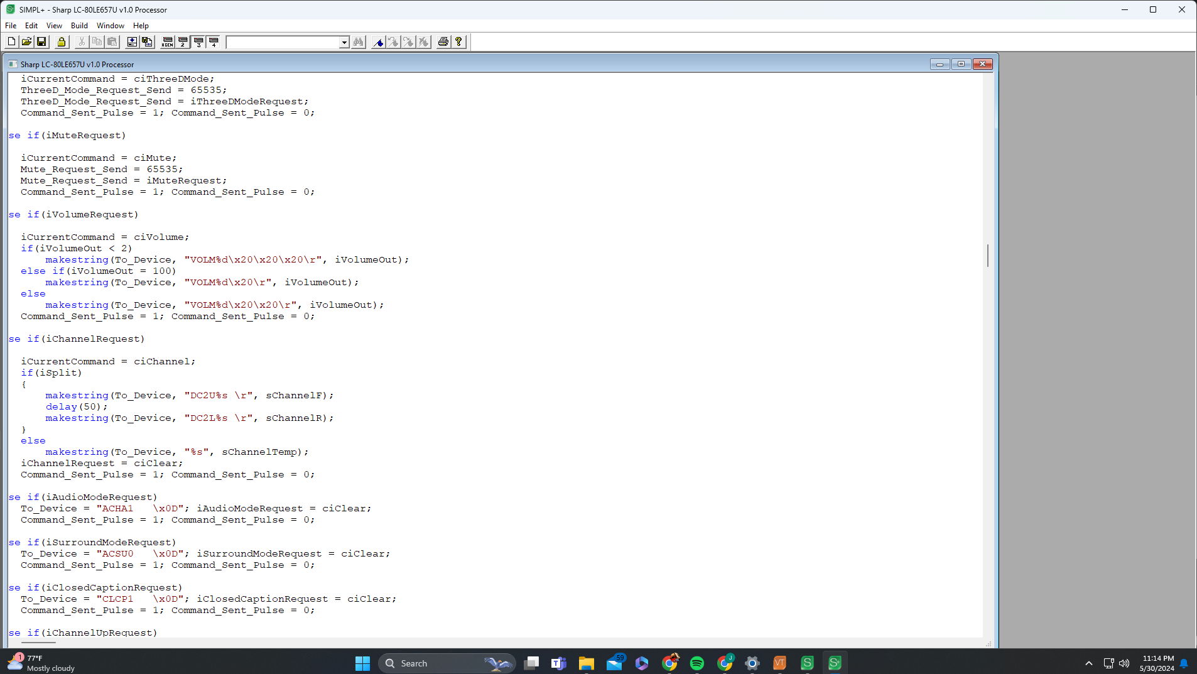The image size is (1197, 674).
Task: Toggle the 2-Series target toolbar icon
Action: [x=183, y=42]
